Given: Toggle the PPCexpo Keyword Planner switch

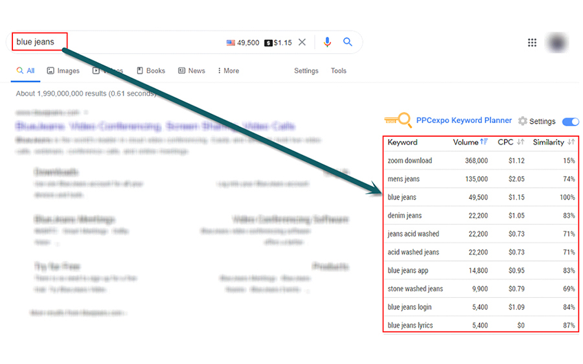Looking at the screenshot, I should pos(571,122).
